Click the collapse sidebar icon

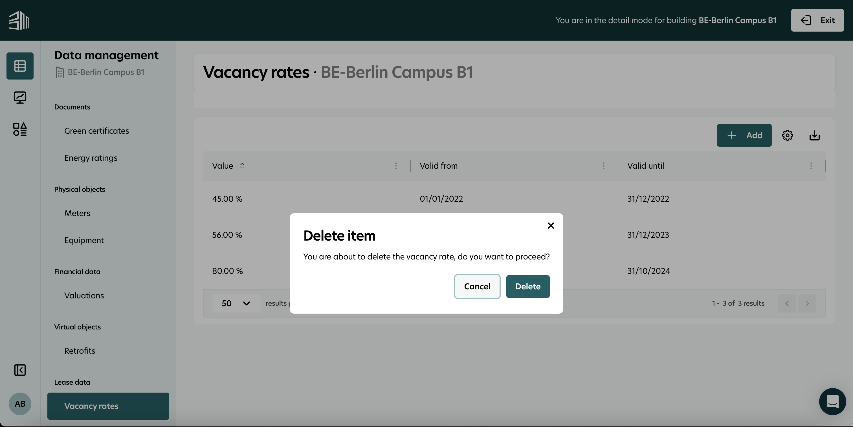20,370
